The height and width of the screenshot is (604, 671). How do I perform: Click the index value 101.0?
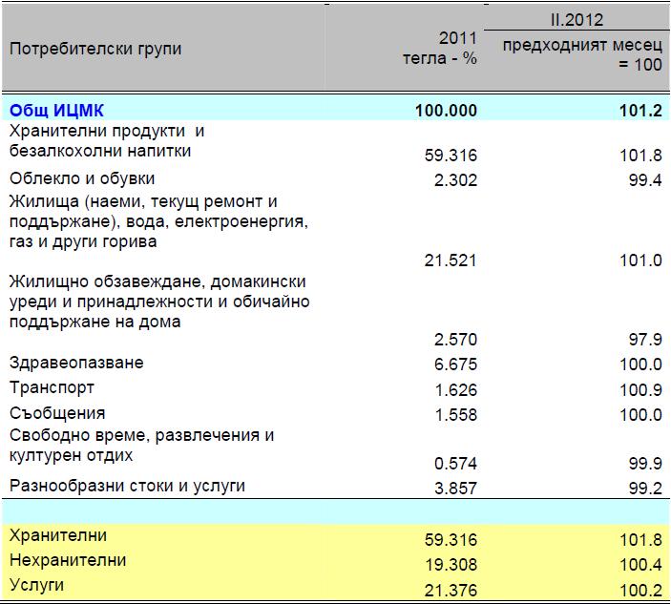(x=640, y=260)
